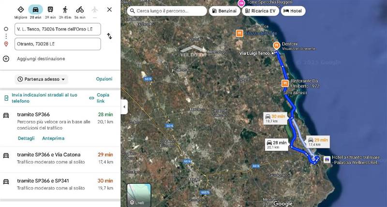The height and width of the screenshot is (207, 387).
Task: Open route Opzioni
Action: click(104, 79)
